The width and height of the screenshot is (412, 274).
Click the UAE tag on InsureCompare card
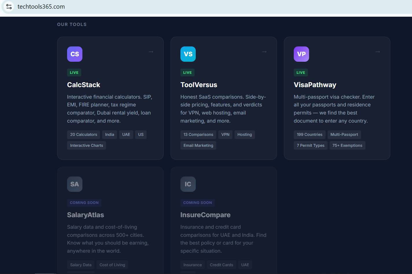tap(245, 265)
